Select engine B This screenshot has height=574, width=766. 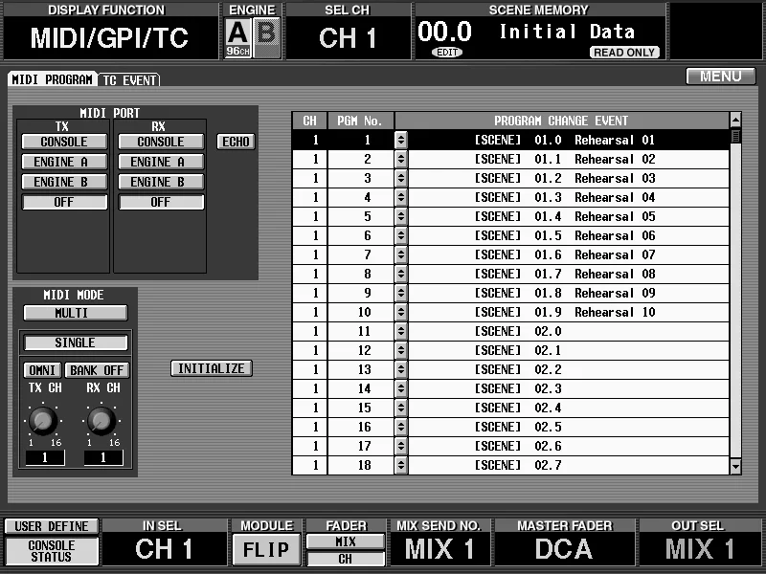coord(267,38)
